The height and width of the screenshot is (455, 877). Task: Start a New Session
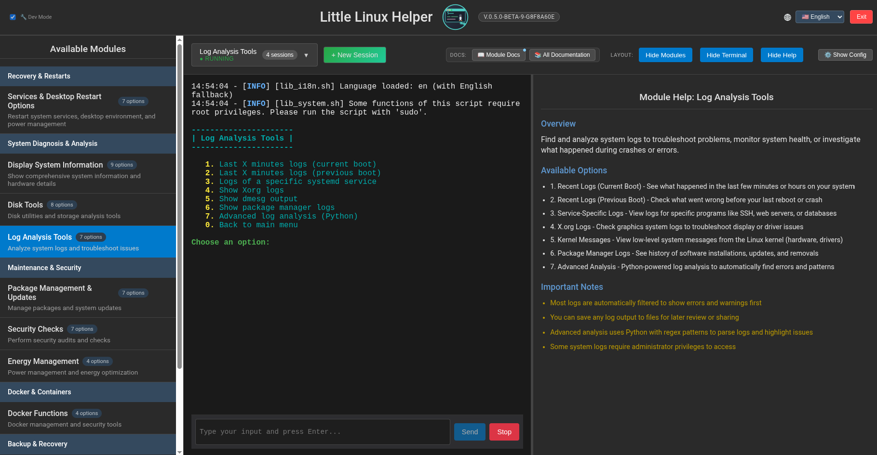354,55
